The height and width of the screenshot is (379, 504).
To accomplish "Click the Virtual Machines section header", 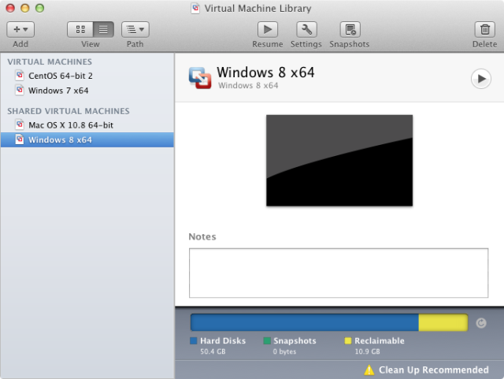I will pos(50,61).
